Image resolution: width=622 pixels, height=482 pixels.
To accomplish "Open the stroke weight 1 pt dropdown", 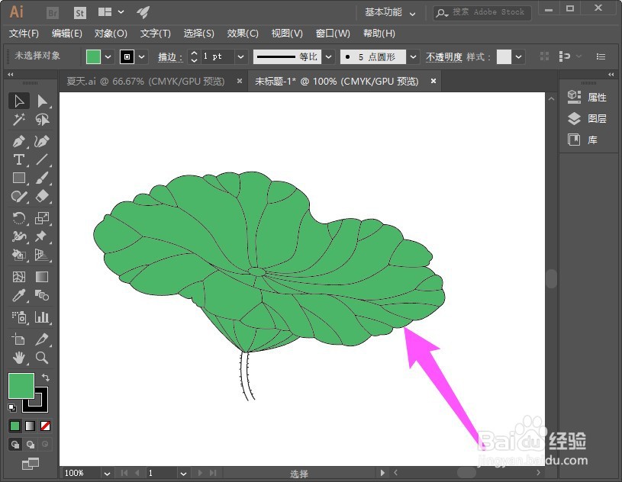I will pos(241,56).
